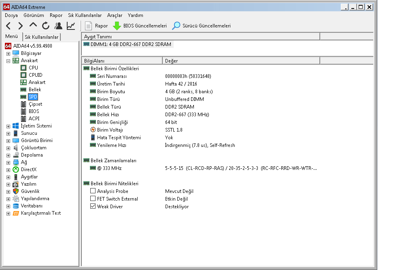This screenshot has height=270, width=408.
Task: Click the Yazılım software icon
Action: pyautogui.click(x=16, y=184)
